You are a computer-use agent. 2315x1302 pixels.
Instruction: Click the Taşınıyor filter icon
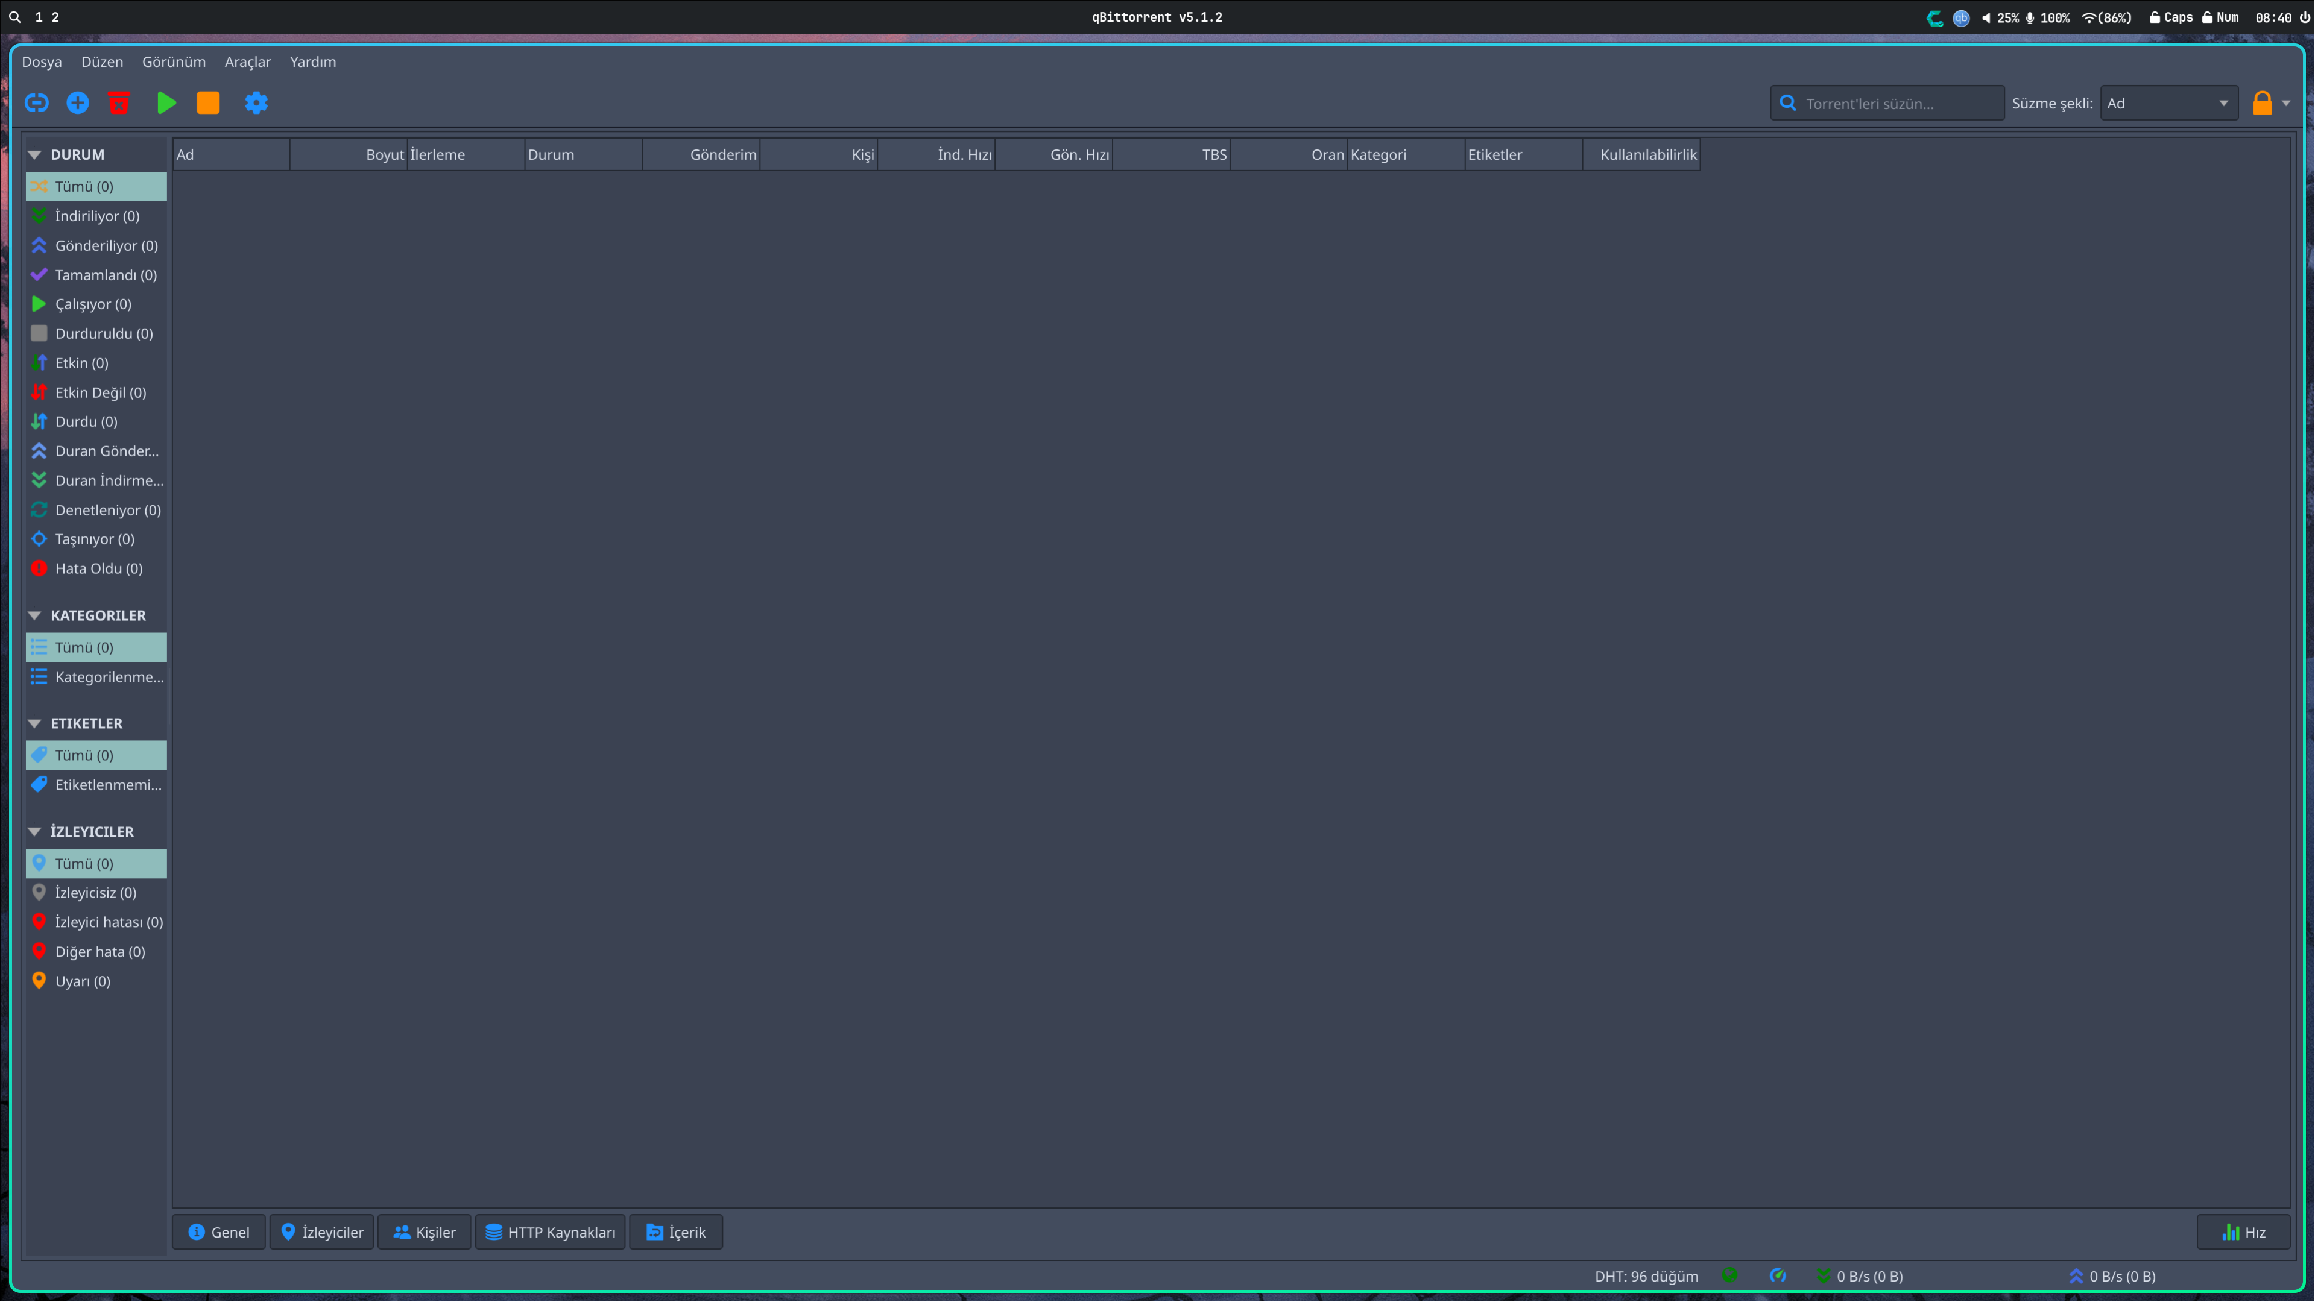pyautogui.click(x=39, y=539)
